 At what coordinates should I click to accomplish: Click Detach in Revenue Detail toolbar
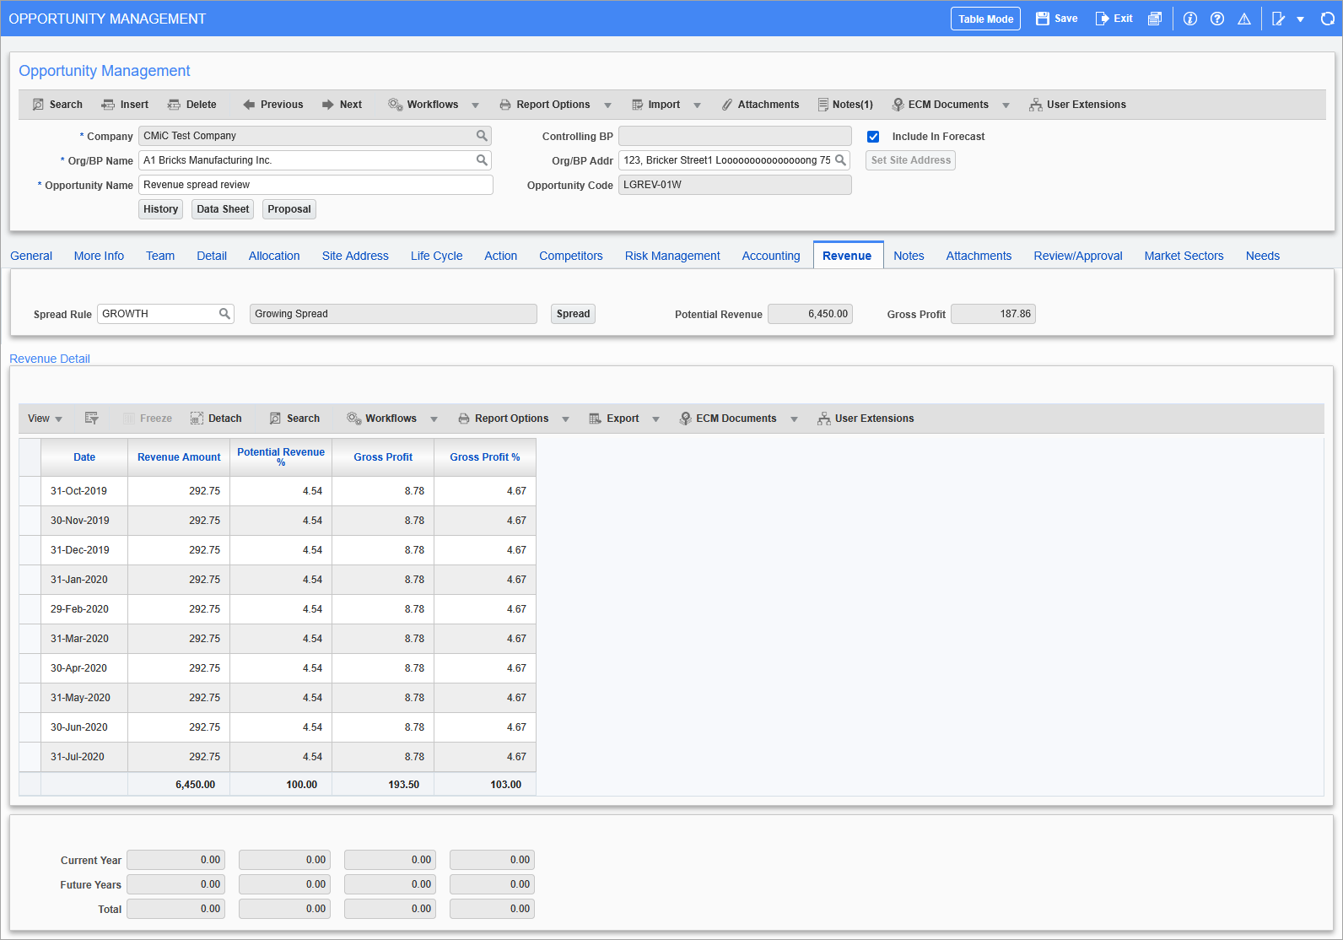[x=217, y=419]
